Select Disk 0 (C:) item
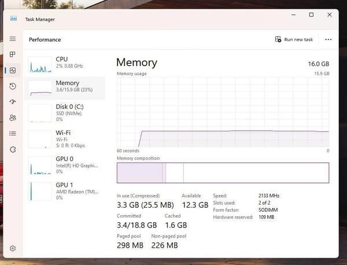This screenshot has height=265, width=347. [x=65, y=113]
